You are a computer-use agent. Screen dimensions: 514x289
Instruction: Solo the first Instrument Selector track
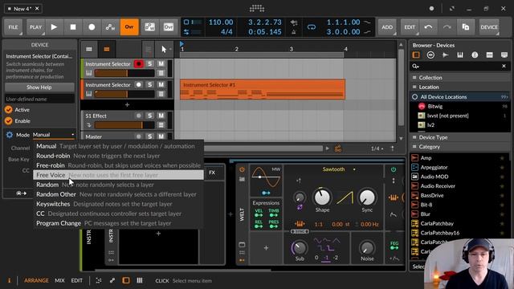(150, 64)
